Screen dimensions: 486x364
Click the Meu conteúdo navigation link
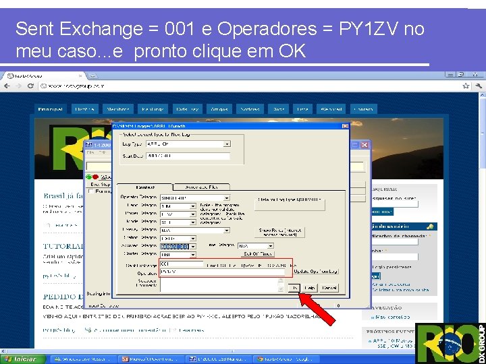392,317
